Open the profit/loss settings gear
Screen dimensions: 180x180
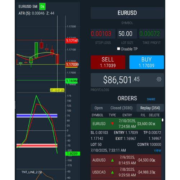coord(159,79)
